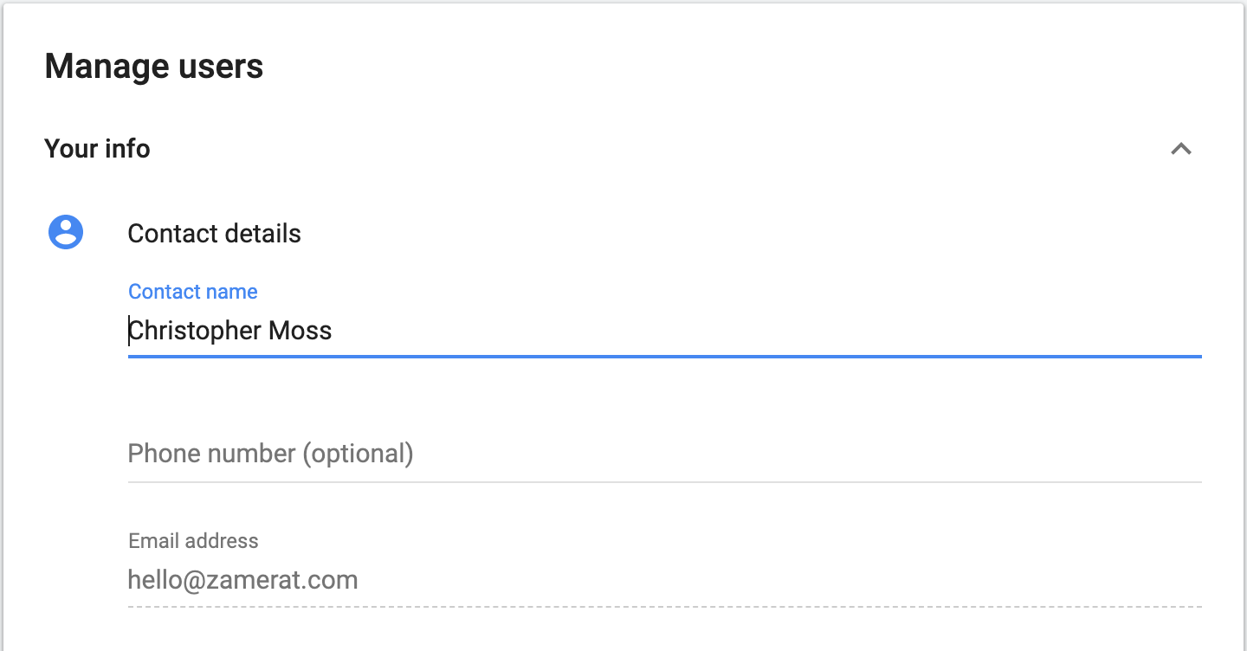Screen dimensions: 1247x651
Task: Click the word users in the heading
Action: coord(219,67)
